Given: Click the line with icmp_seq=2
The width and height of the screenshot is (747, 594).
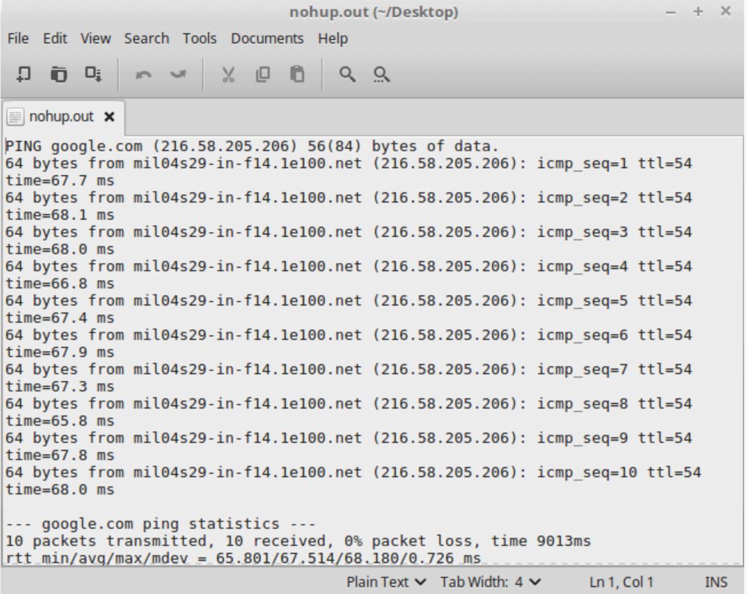Looking at the screenshot, I should [349, 197].
